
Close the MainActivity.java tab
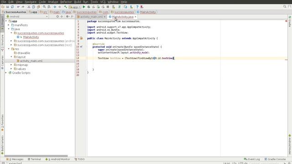(x=136, y=17)
